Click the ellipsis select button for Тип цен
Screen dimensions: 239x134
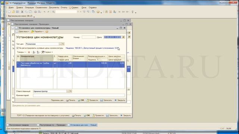(60, 44)
